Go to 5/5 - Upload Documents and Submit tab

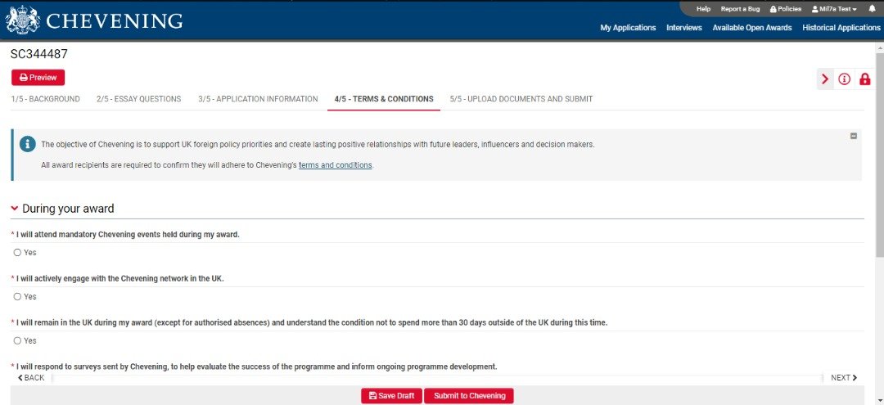[x=521, y=99]
